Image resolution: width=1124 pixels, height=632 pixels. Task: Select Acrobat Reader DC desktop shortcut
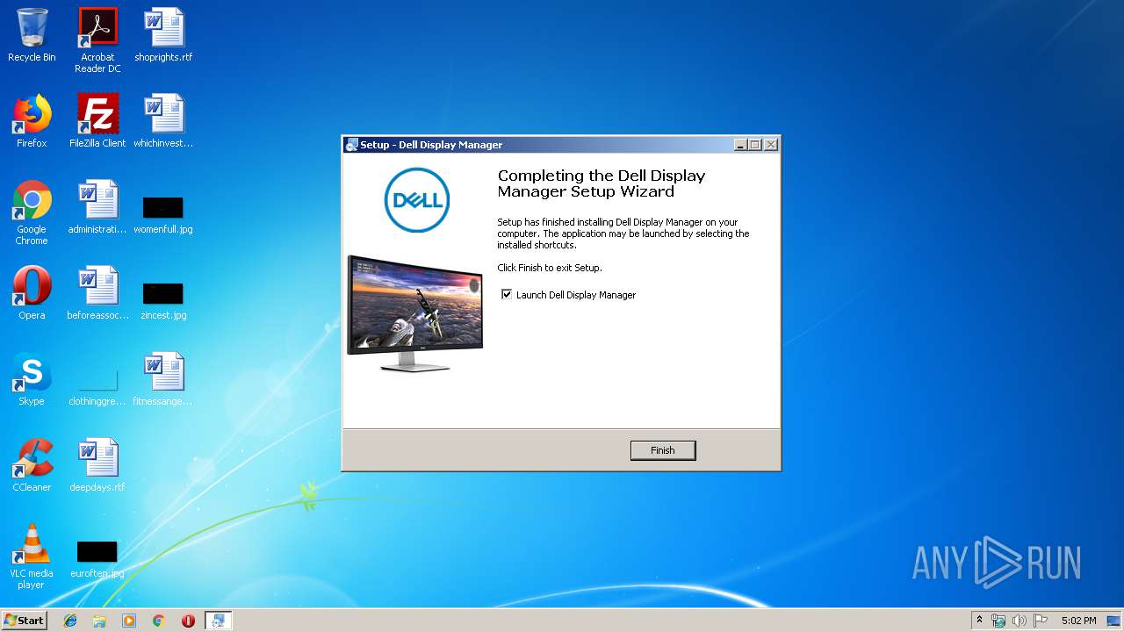click(97, 40)
